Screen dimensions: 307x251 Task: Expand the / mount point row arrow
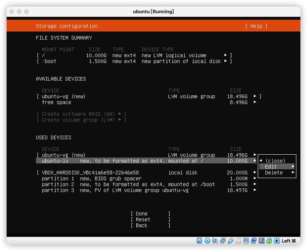tap(225, 55)
